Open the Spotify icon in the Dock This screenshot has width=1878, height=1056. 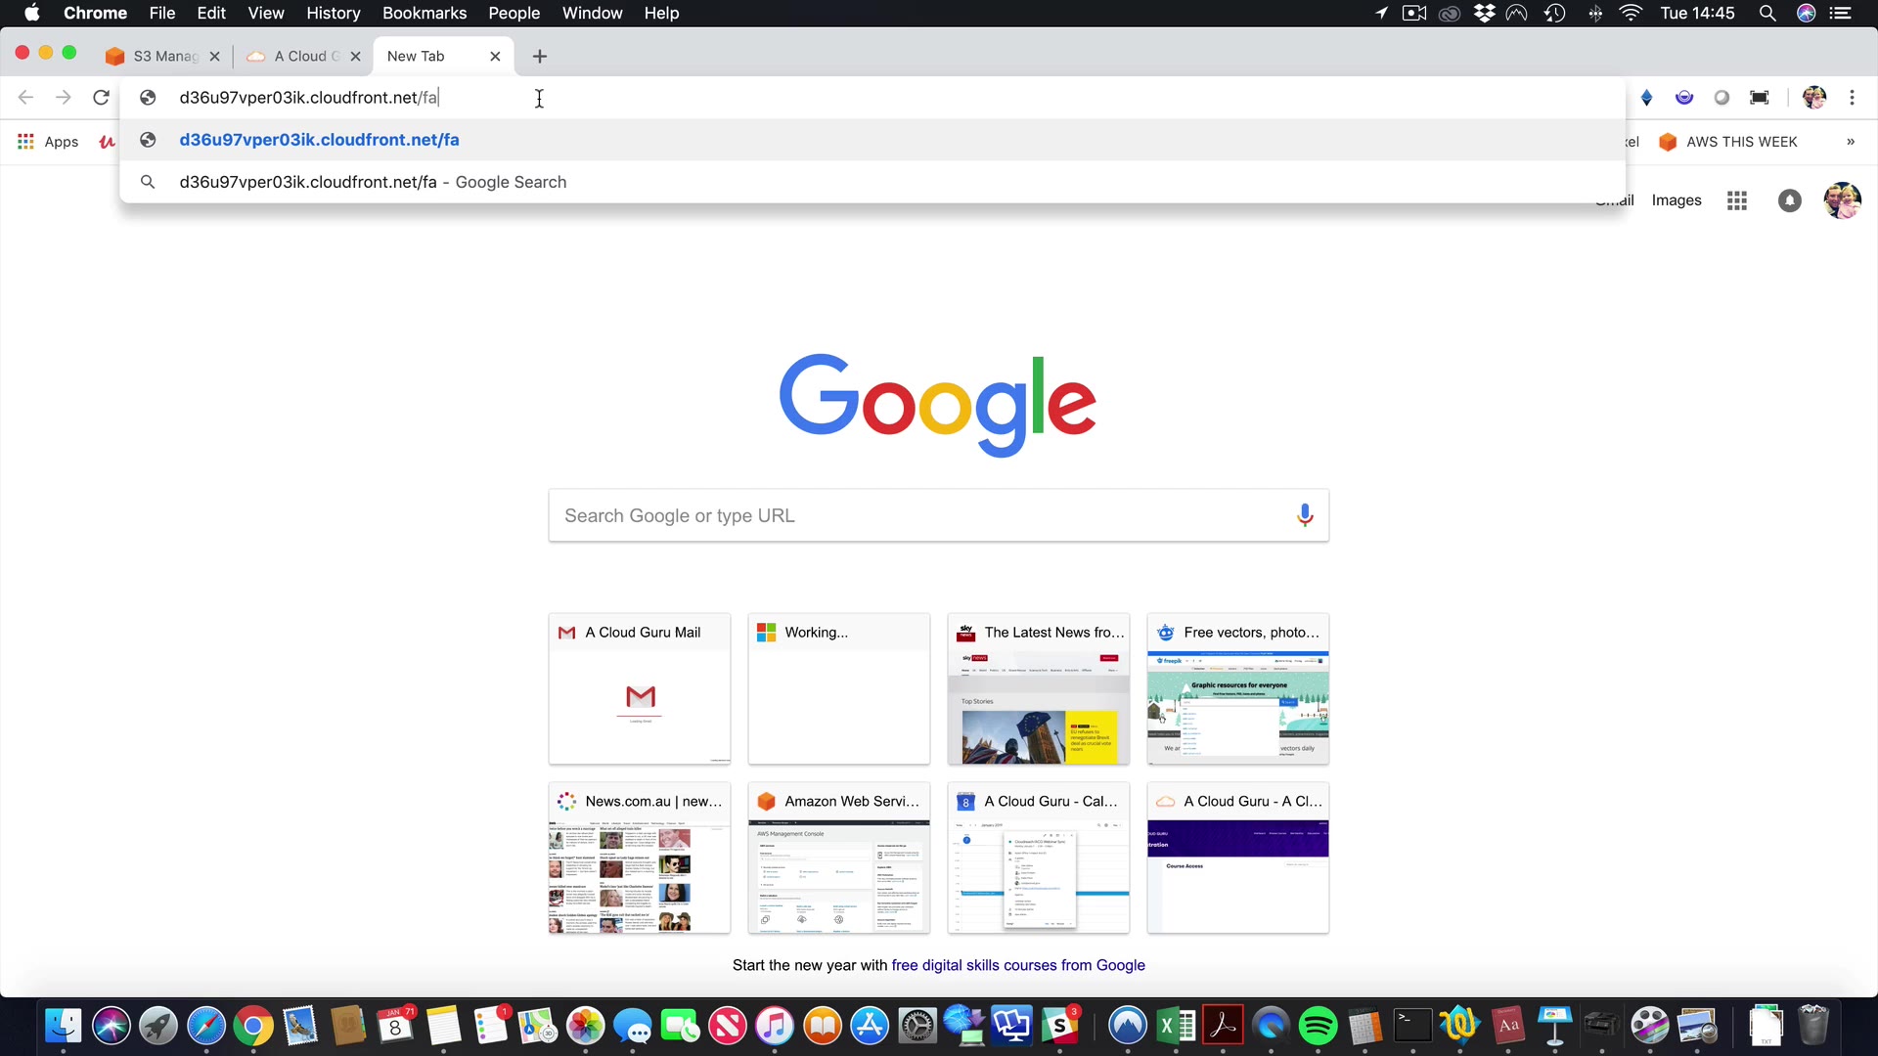(1318, 1026)
